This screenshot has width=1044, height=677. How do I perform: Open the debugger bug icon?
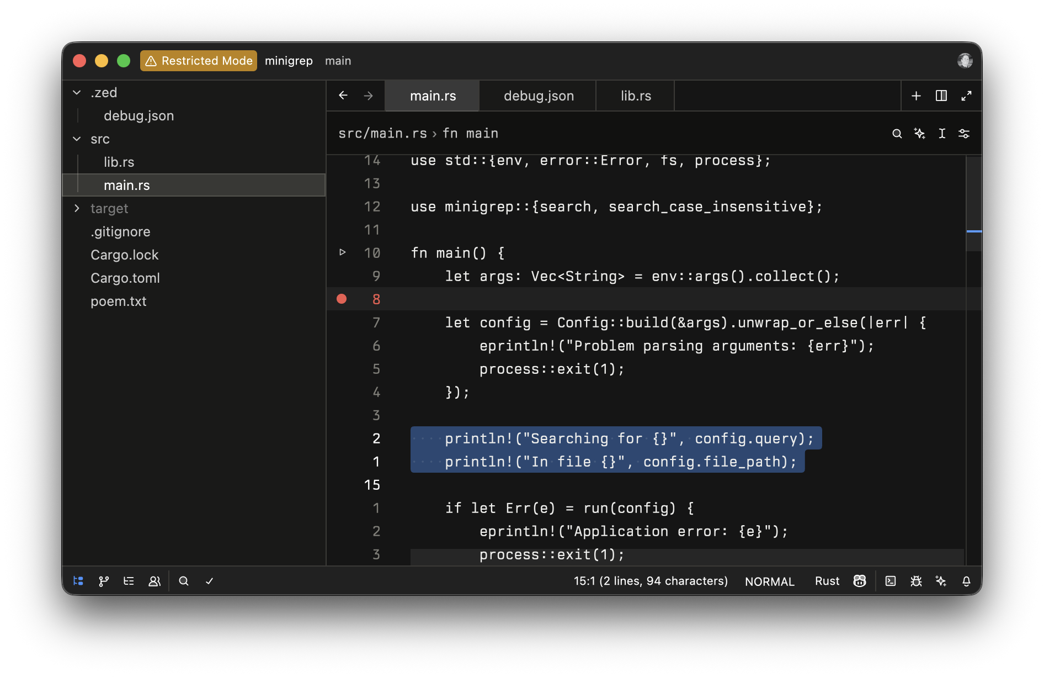916,581
